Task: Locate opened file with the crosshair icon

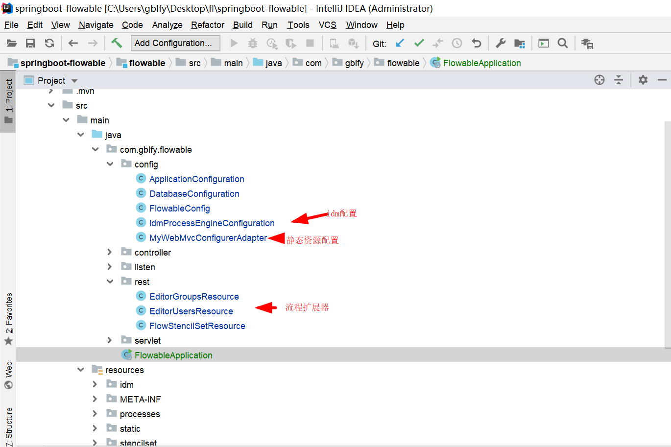Action: (599, 80)
